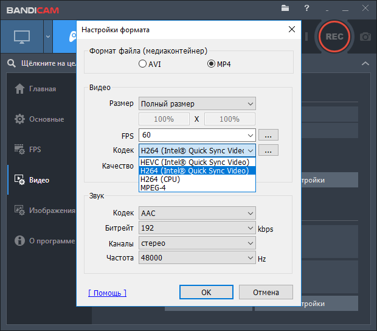
Task: Click the height 100% field
Action: point(230,119)
